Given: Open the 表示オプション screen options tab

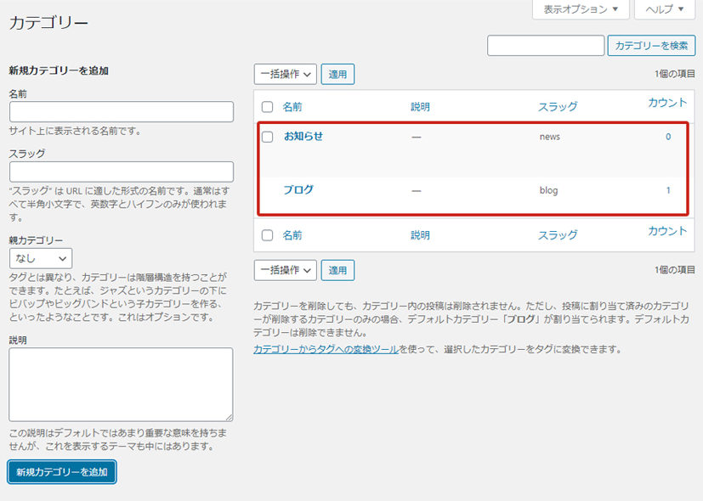Looking at the screenshot, I should tap(581, 9).
